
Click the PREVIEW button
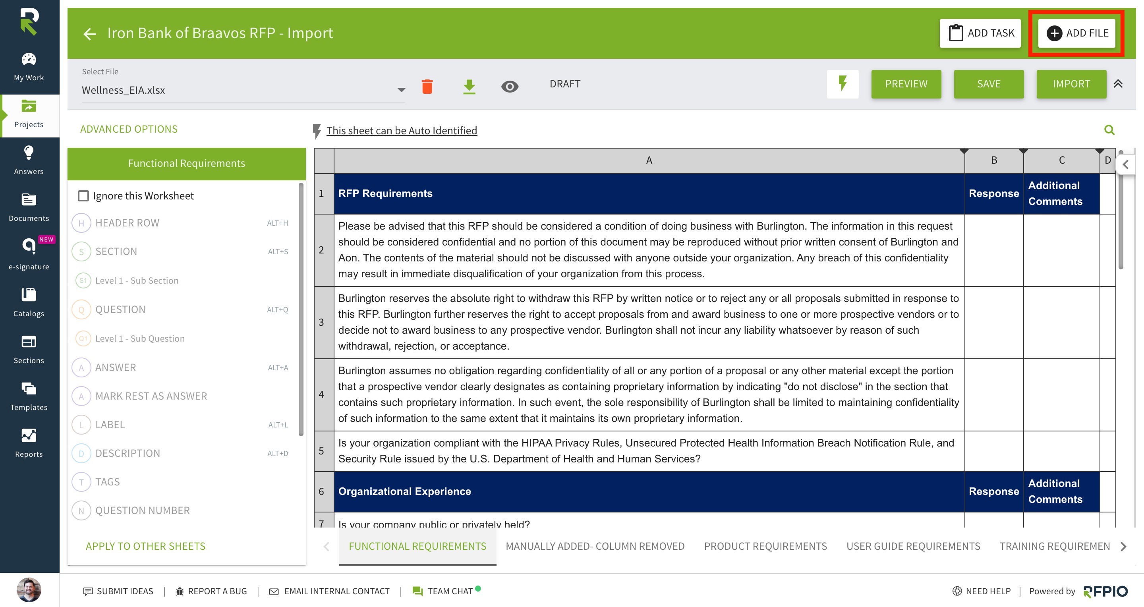[x=906, y=84]
